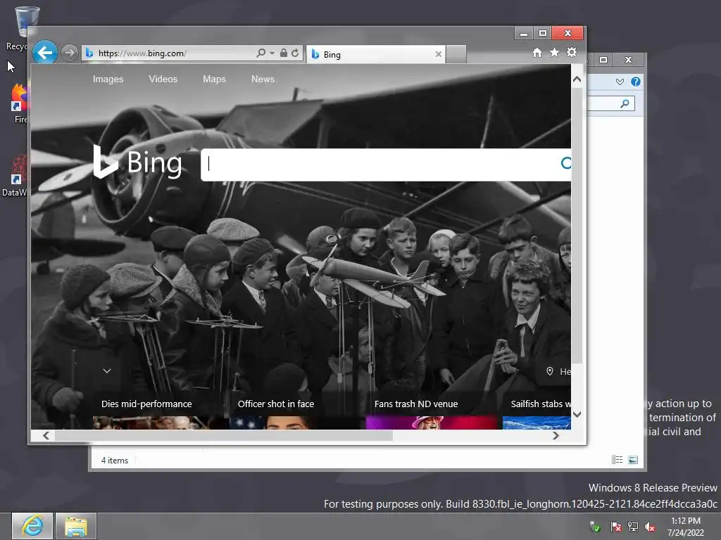Open Bing Videos link

pyautogui.click(x=163, y=79)
